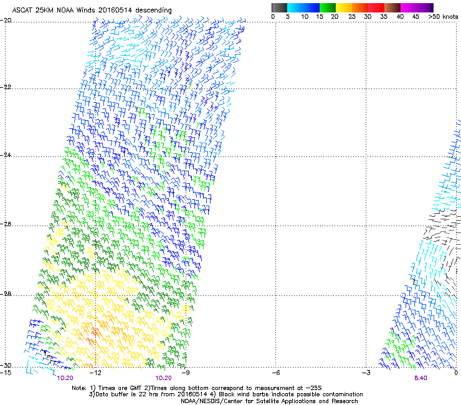Click the orange 25-30 knots color band
Viewport: 461px width, 405px height.
359,7
